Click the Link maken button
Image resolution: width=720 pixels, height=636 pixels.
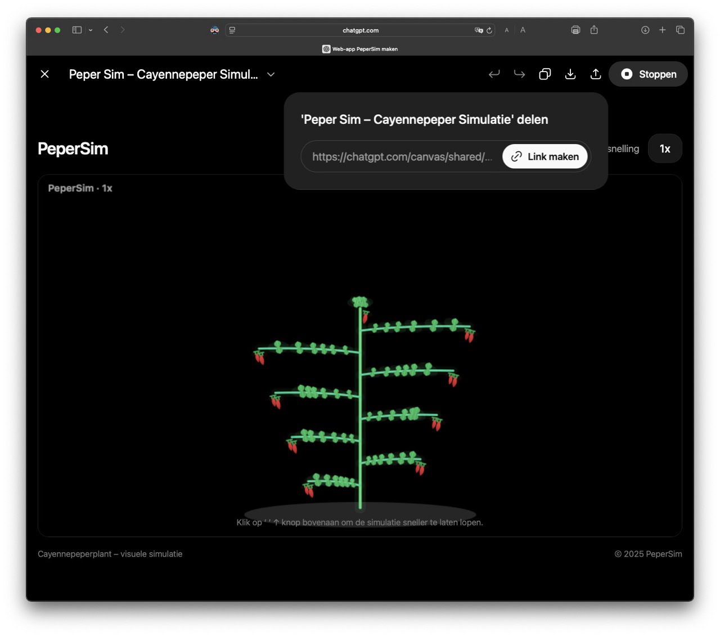click(544, 156)
